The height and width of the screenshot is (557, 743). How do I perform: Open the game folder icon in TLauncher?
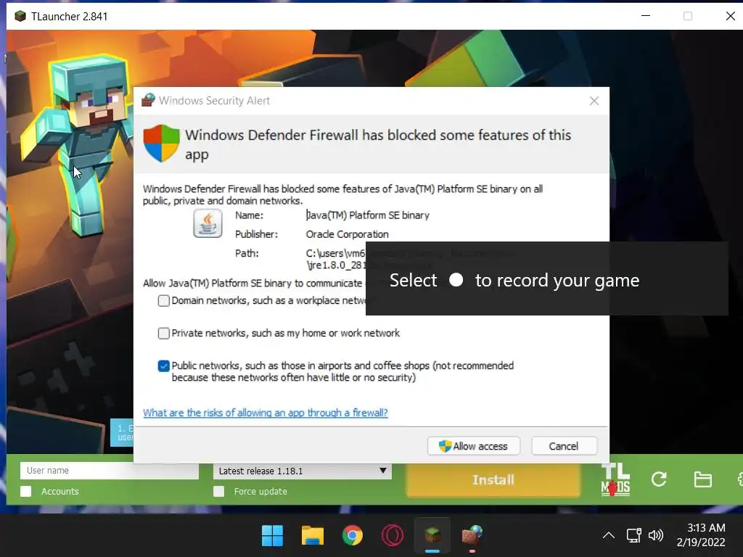coord(702,479)
